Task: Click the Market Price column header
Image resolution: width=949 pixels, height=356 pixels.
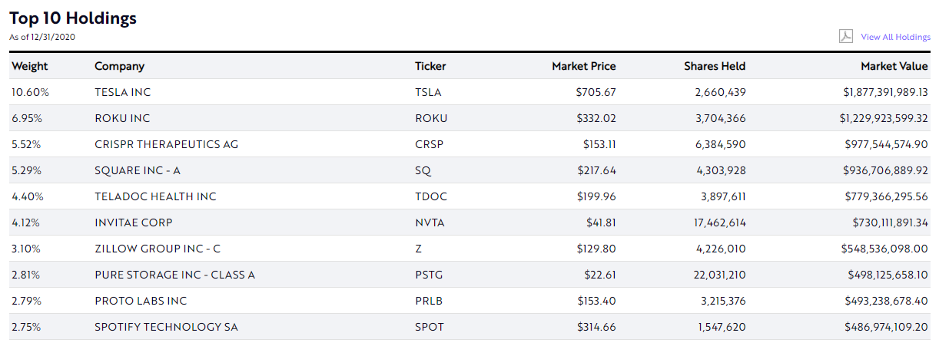Action: (x=584, y=66)
